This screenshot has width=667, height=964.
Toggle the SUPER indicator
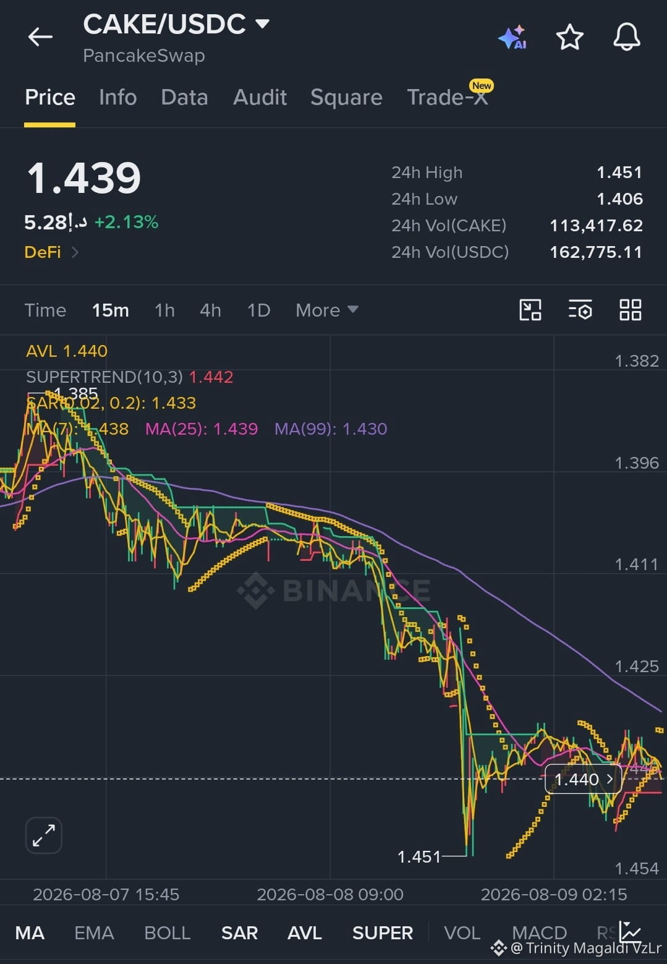pos(383,932)
